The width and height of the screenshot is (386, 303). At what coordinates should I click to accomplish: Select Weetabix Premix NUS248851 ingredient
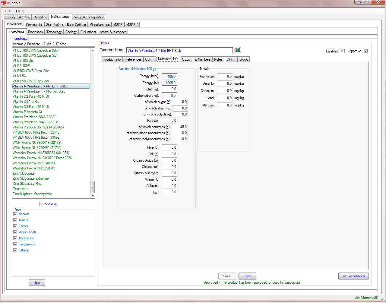tap(34, 163)
